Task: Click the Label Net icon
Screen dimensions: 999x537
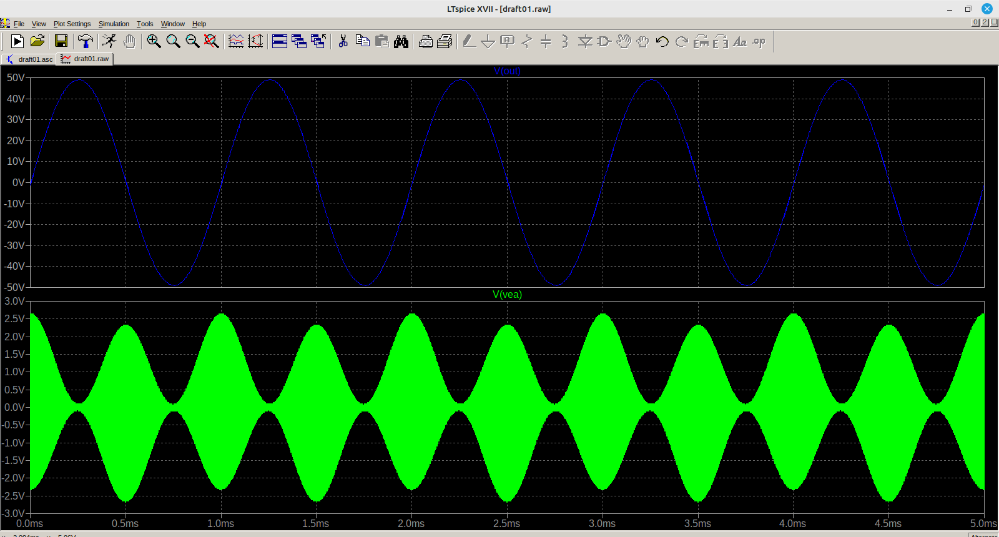Action: (x=508, y=41)
